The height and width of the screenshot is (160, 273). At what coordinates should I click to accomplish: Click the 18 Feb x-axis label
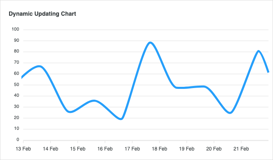[160, 149]
